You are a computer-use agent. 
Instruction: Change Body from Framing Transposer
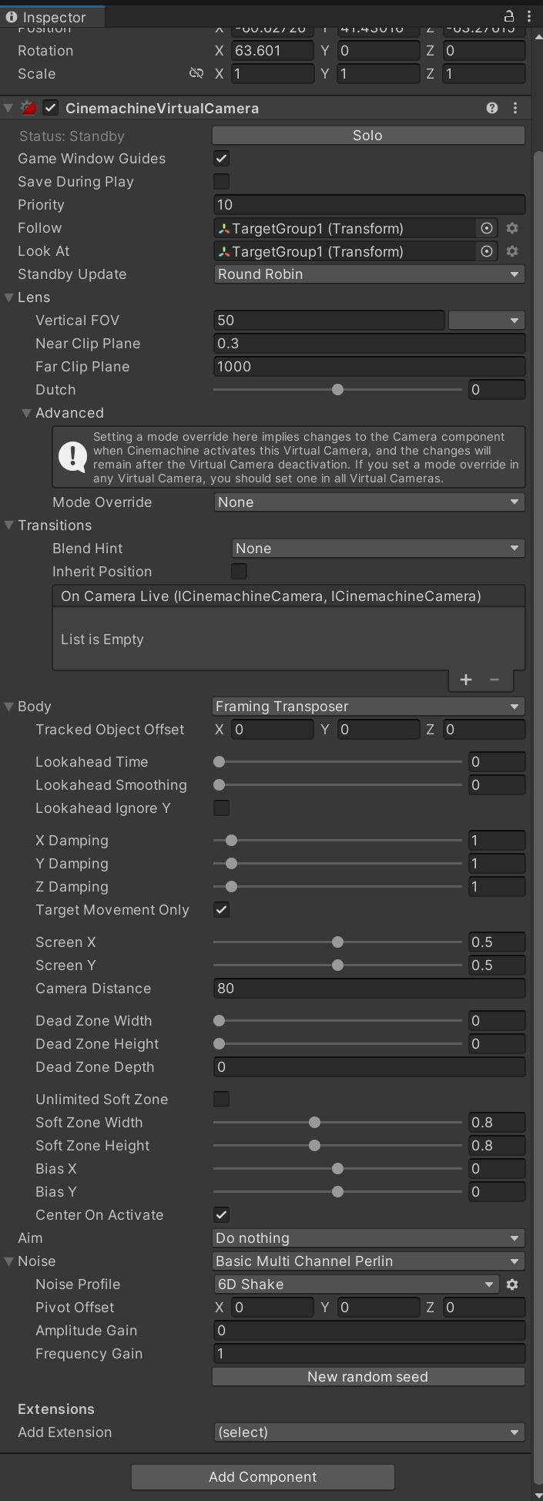coord(368,706)
